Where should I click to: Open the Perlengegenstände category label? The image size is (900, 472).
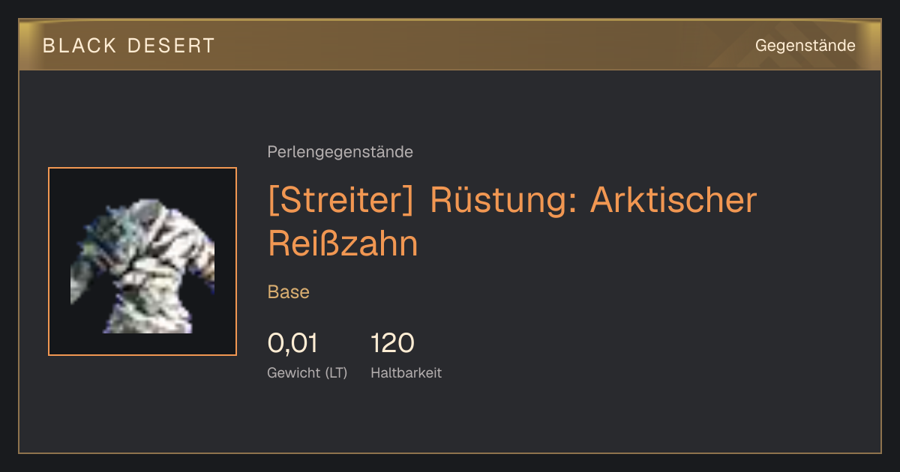(x=340, y=152)
